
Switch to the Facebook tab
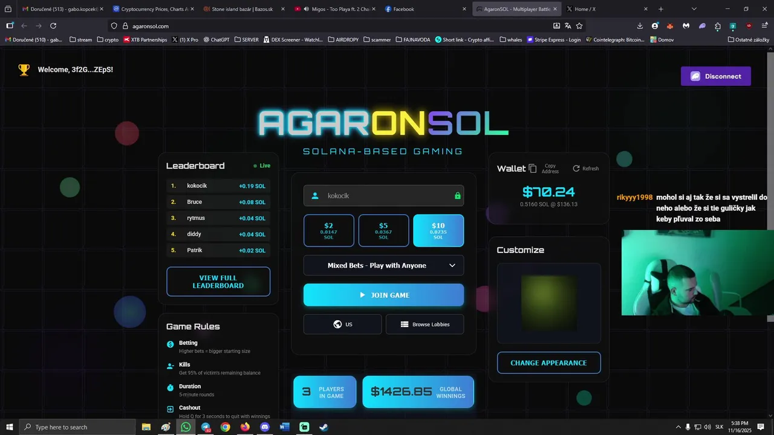tap(424, 9)
